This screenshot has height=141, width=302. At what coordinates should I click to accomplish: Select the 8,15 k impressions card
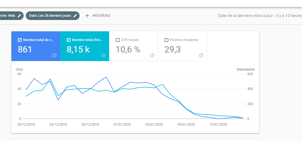(85, 46)
